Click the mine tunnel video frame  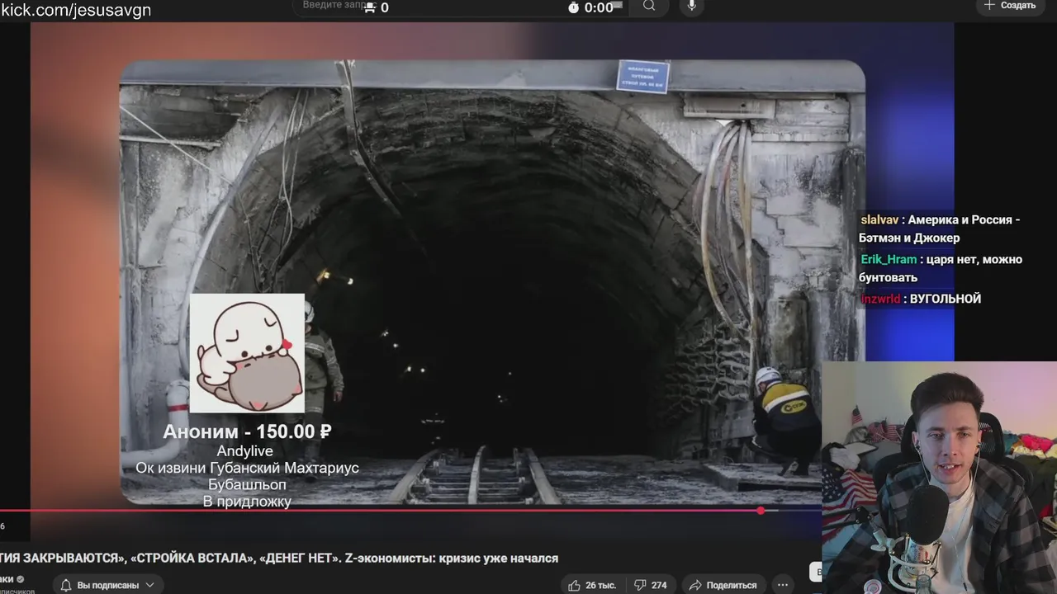coord(492,280)
